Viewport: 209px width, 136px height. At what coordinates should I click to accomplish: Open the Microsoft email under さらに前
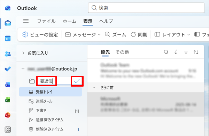(146, 104)
